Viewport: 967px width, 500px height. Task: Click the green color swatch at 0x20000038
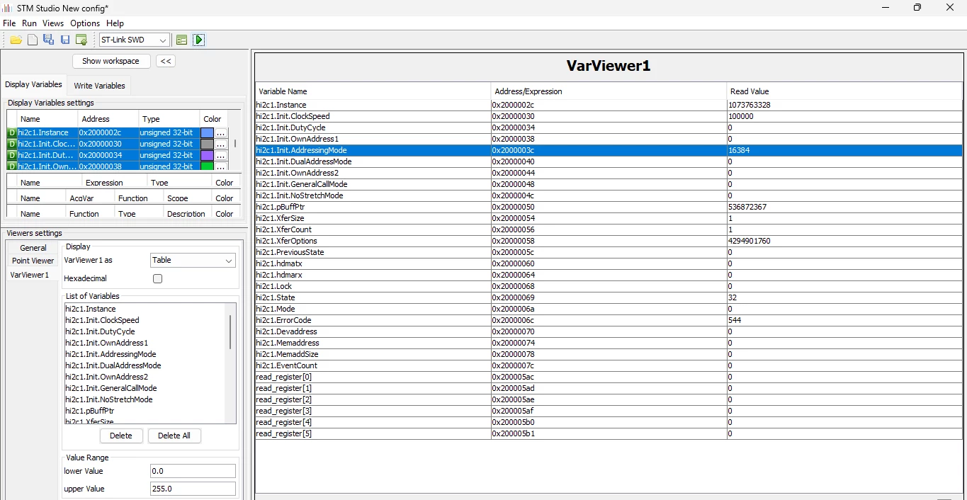click(x=208, y=166)
